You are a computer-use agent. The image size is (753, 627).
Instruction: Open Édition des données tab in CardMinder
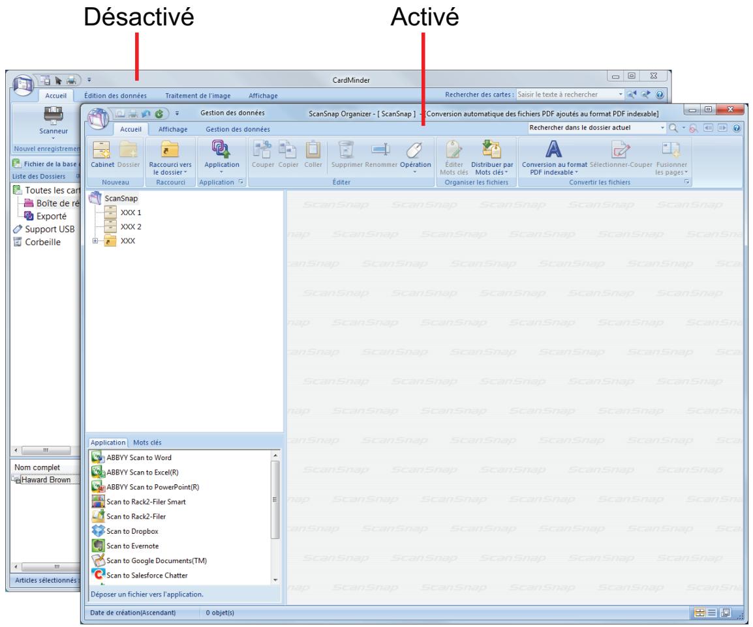coord(115,95)
